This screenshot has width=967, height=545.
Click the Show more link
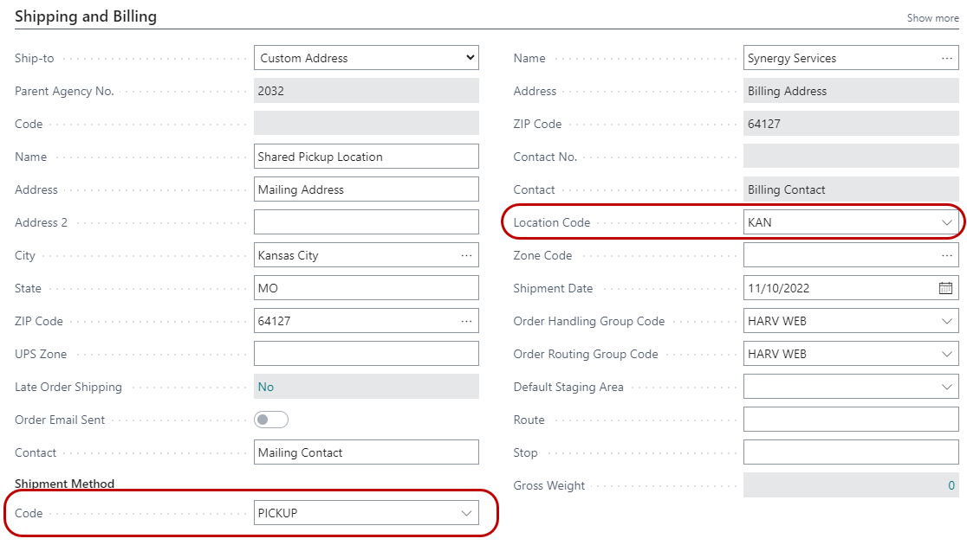point(932,18)
